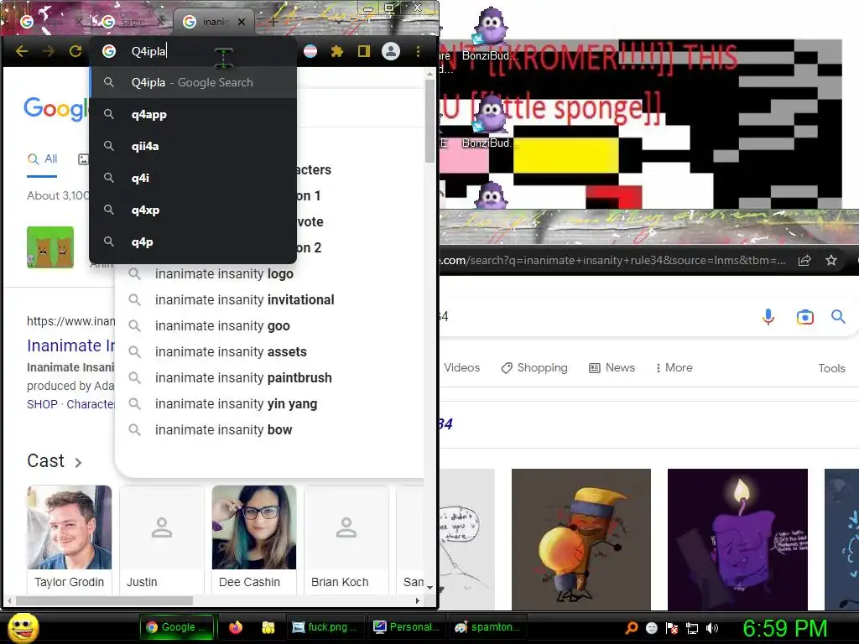Click the round white tray icon
The image size is (859, 644).
pyautogui.click(x=651, y=628)
